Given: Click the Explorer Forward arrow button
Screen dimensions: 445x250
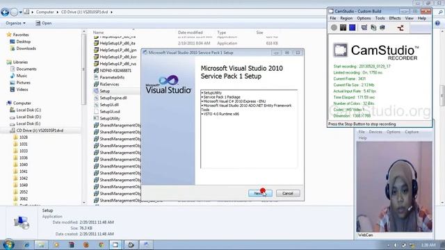Looking at the screenshot, I should (x=14, y=12).
